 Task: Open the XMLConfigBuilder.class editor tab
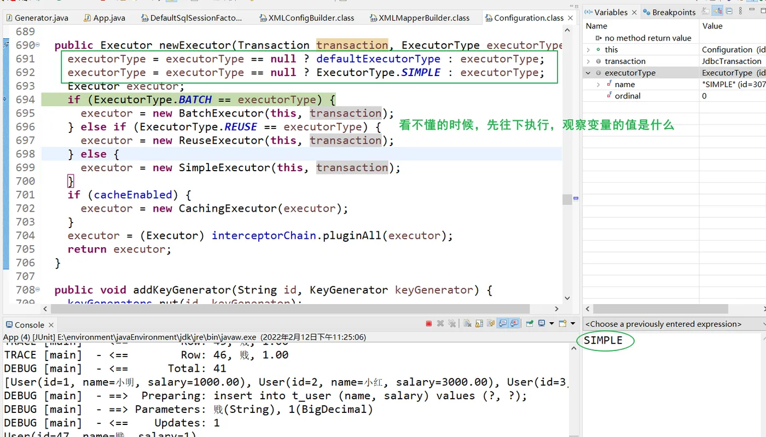click(x=306, y=18)
